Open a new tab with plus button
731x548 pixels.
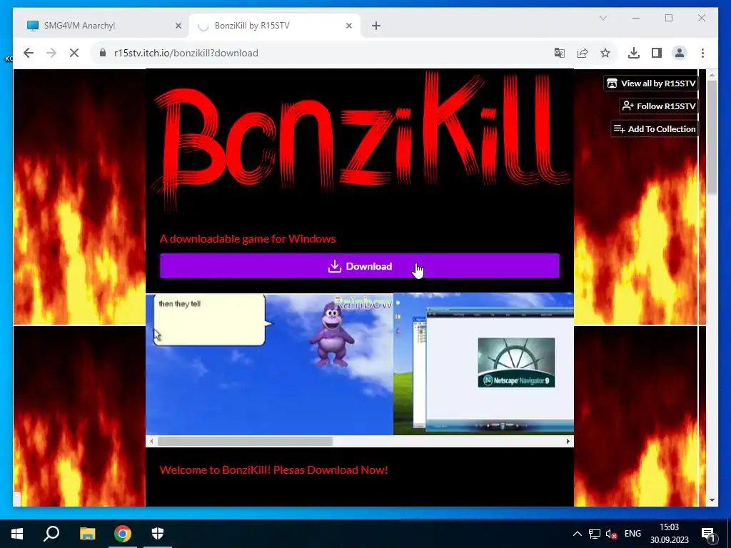(x=376, y=26)
